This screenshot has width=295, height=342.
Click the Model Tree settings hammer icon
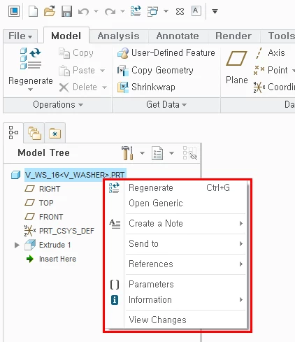pyautogui.click(x=127, y=153)
